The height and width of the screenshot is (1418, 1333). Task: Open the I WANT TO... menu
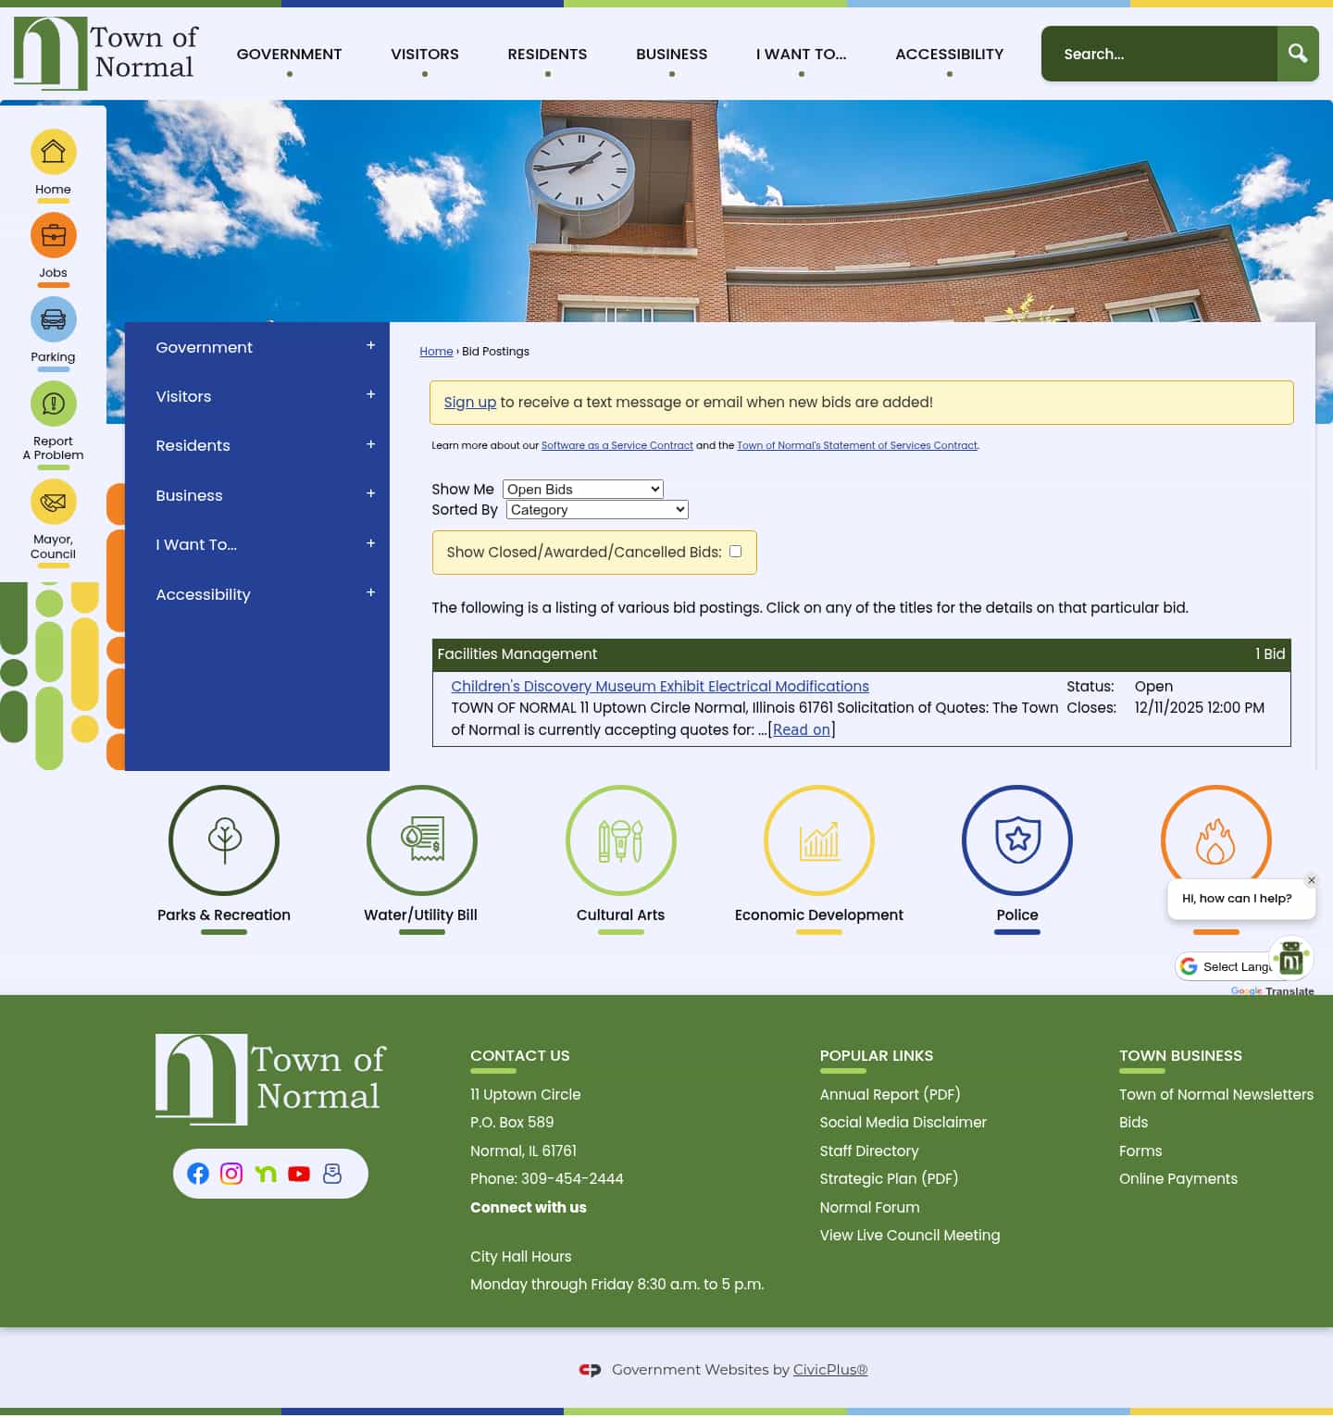point(800,54)
